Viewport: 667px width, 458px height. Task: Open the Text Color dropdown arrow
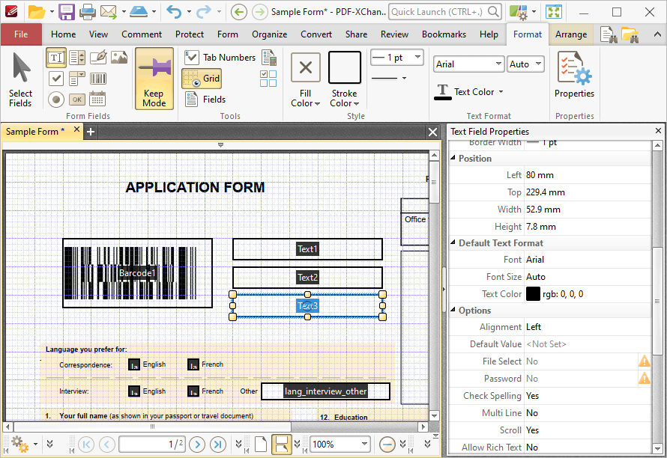tap(501, 92)
